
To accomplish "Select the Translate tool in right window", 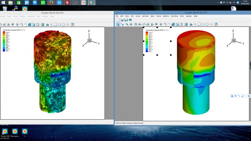I will tap(131, 24).
